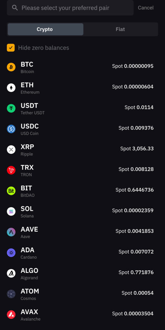
Task: Click the TRON logo icon
Action: 11,170
